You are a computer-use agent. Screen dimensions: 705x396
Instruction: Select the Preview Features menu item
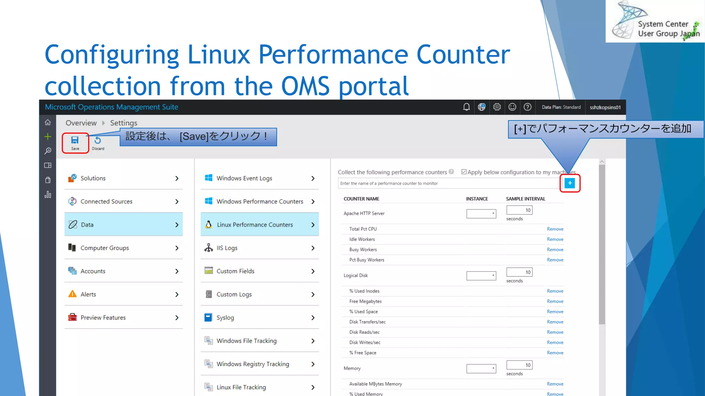[x=124, y=317]
